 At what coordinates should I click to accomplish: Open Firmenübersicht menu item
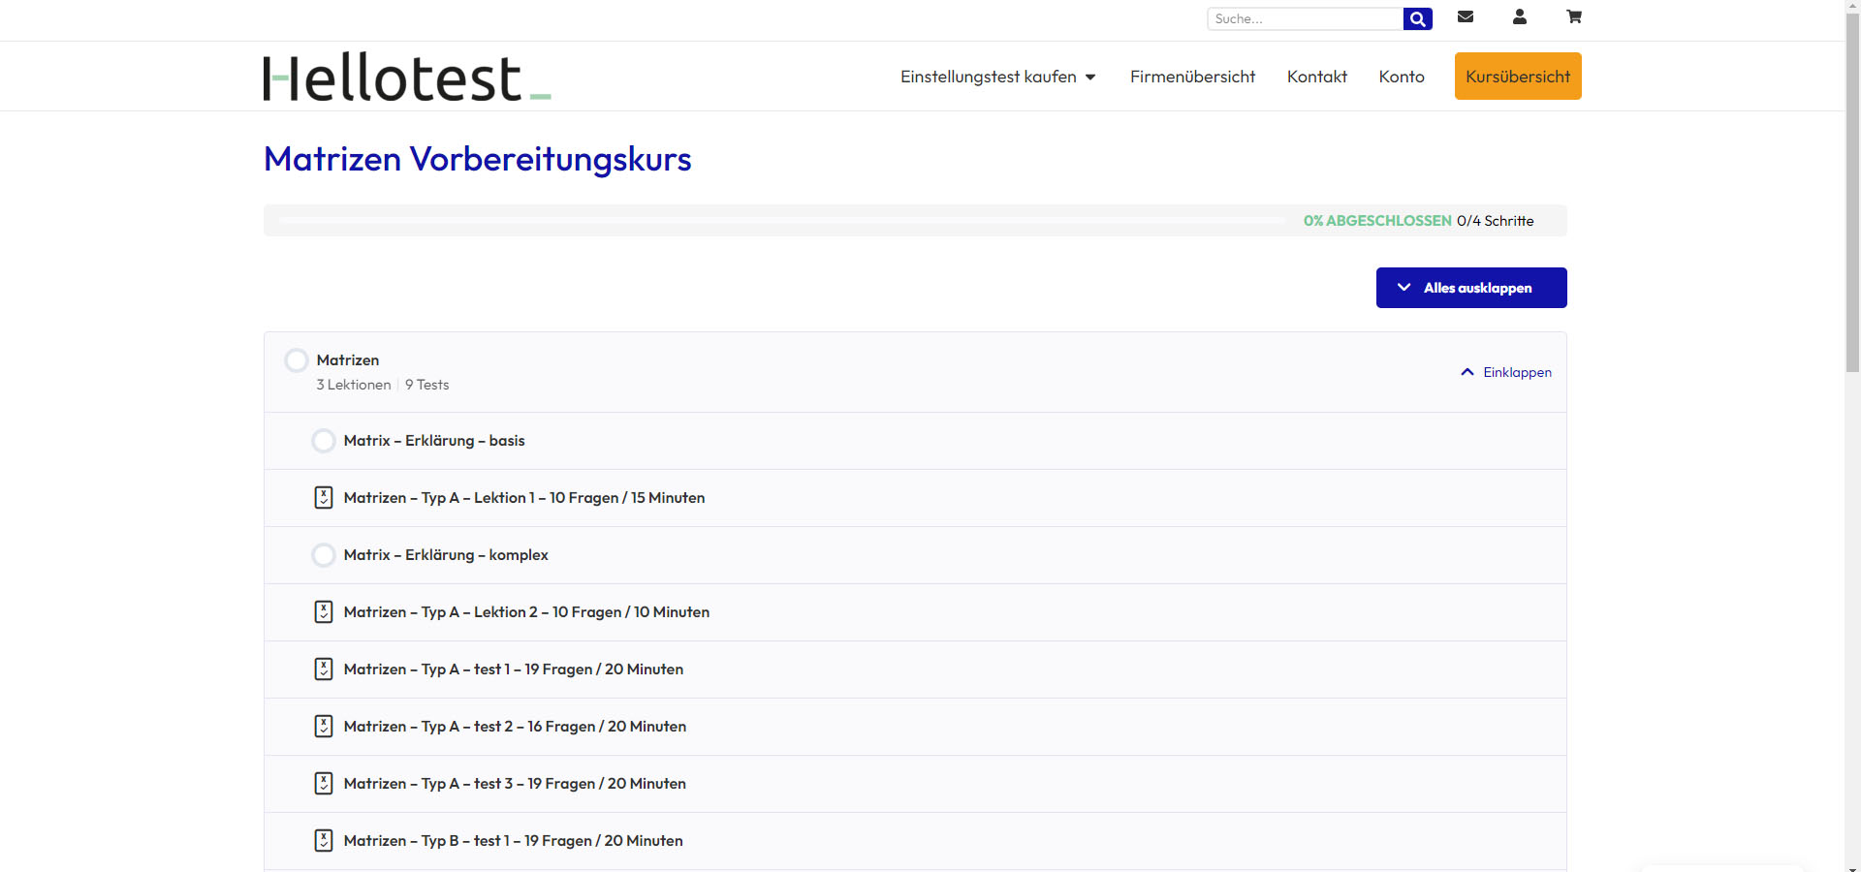1192,77
